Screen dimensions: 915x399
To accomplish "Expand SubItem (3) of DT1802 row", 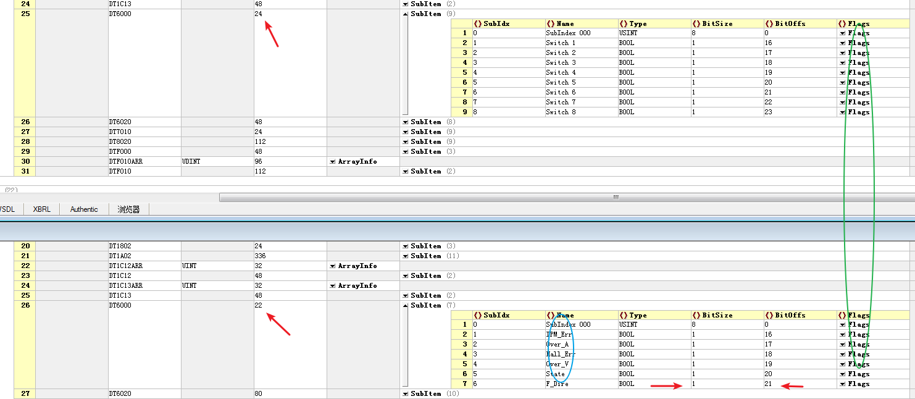I will pos(405,246).
